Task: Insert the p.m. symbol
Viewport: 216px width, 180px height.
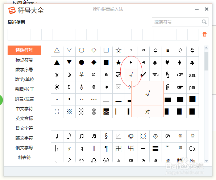Action: [192, 87]
